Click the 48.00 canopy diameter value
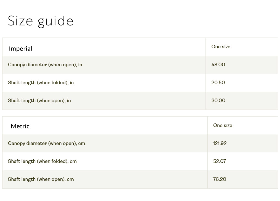Image resolution: width=280 pixels, height=201 pixels. 218,65
